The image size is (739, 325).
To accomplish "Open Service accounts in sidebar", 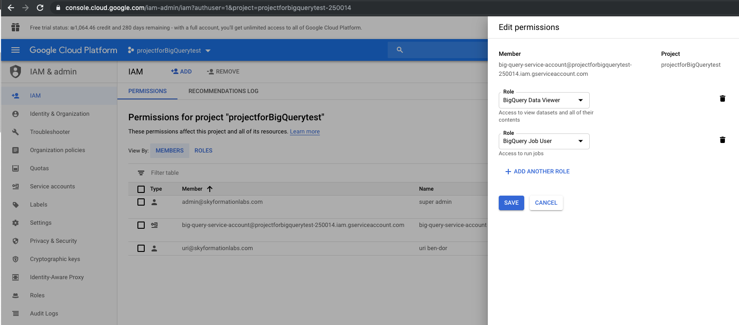I will click(52, 187).
